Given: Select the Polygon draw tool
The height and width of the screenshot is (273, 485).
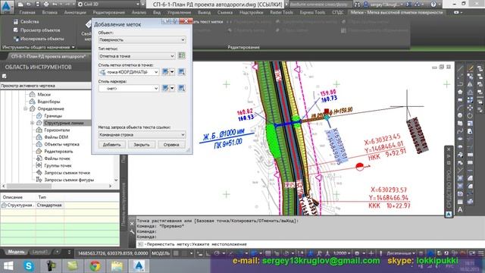Looking at the screenshot, I should pyautogui.click(x=460, y=92).
